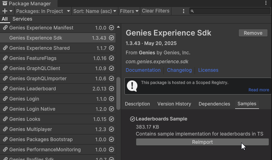Open the Filters dropdown

(x=129, y=11)
